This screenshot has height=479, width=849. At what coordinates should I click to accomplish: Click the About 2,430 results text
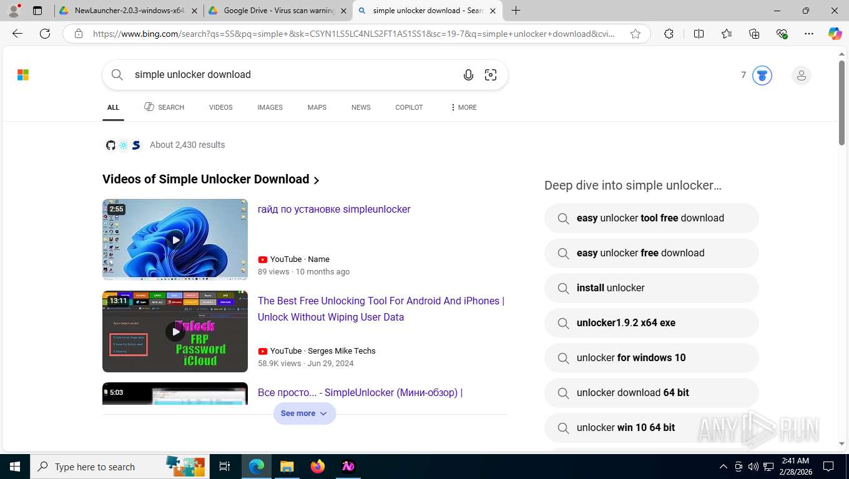187,145
